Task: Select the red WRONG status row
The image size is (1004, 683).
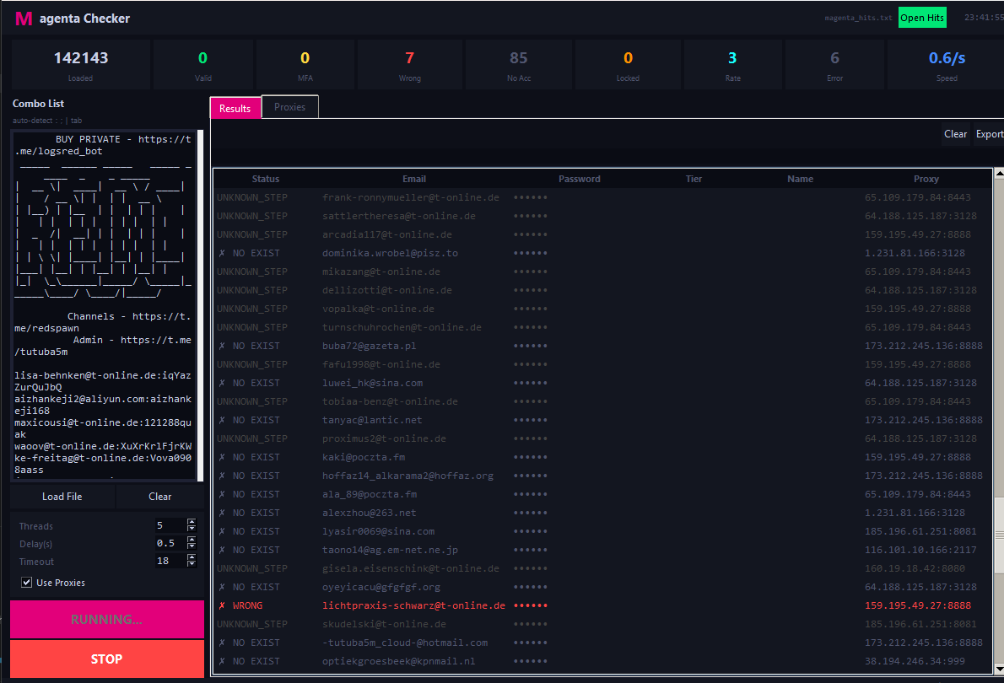Action: (x=603, y=605)
